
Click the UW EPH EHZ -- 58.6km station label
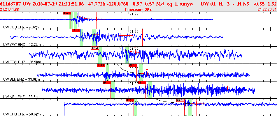pos(22,114)
